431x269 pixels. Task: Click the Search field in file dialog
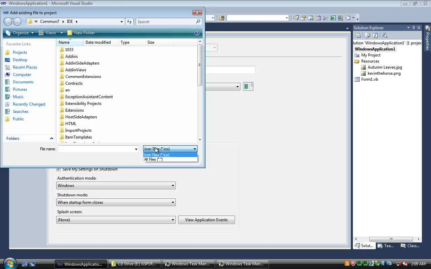[x=166, y=22]
